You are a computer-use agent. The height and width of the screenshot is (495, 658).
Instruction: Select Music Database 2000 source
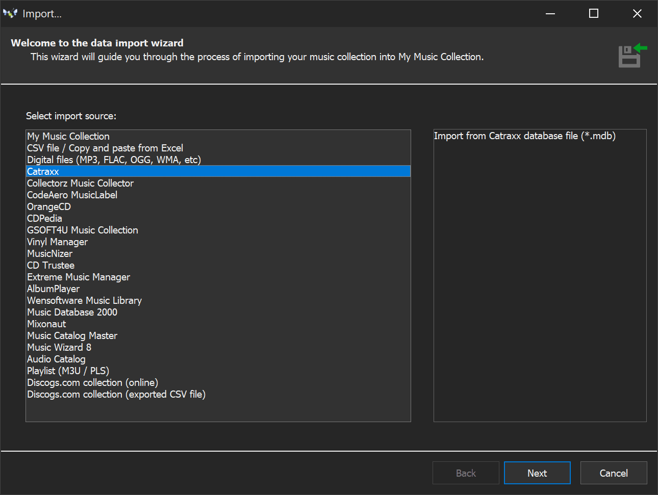coord(72,312)
